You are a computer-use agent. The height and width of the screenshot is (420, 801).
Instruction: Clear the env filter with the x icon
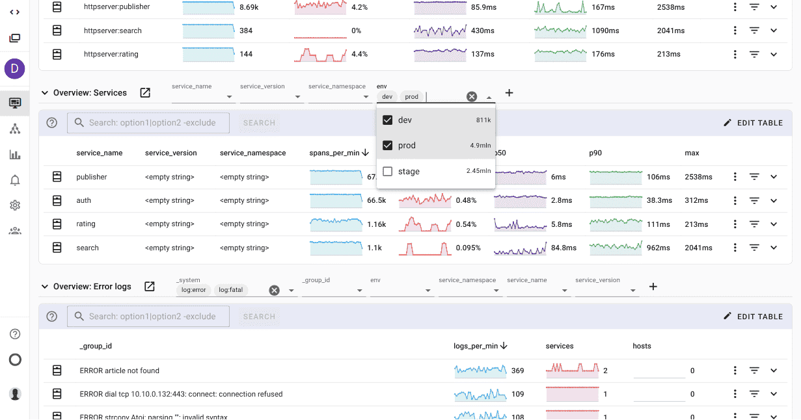pyautogui.click(x=471, y=96)
